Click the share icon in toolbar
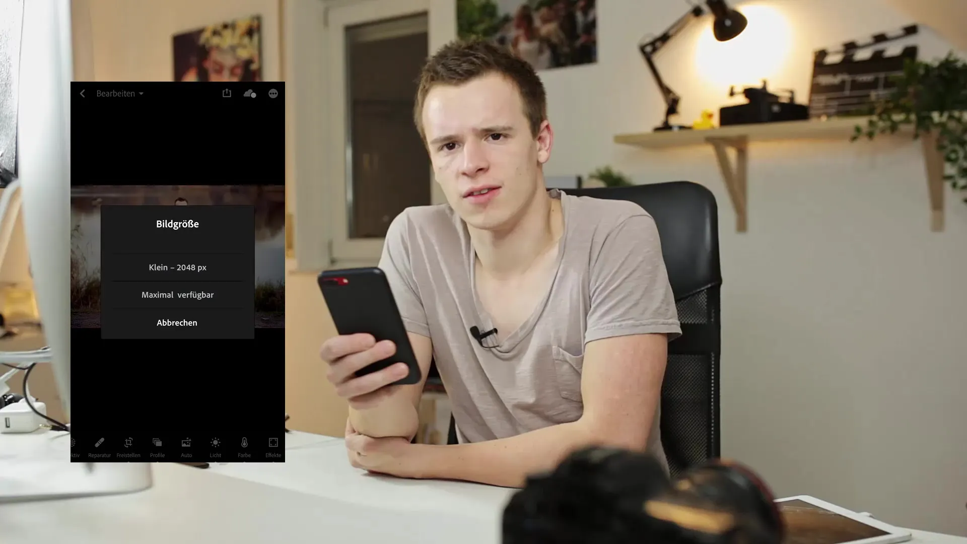 [227, 93]
